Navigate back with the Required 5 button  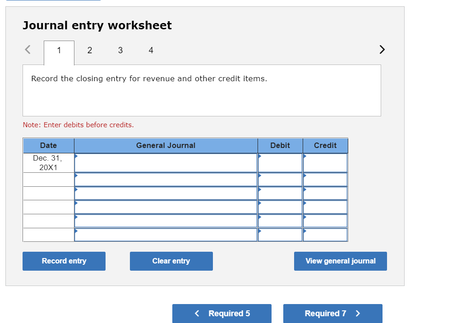click(x=221, y=313)
